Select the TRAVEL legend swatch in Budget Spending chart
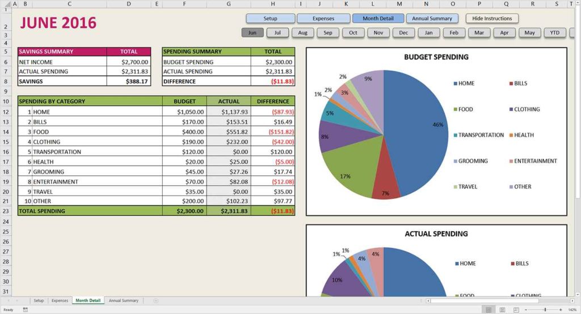 (x=456, y=187)
